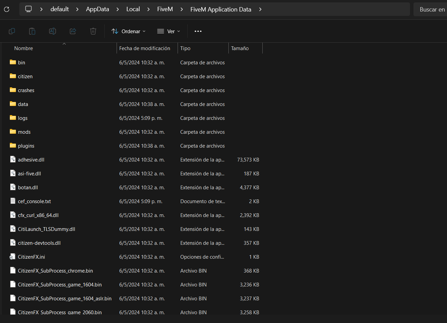Image resolution: width=447 pixels, height=323 pixels.
Task: Select the citizen folder name
Action: point(25,77)
